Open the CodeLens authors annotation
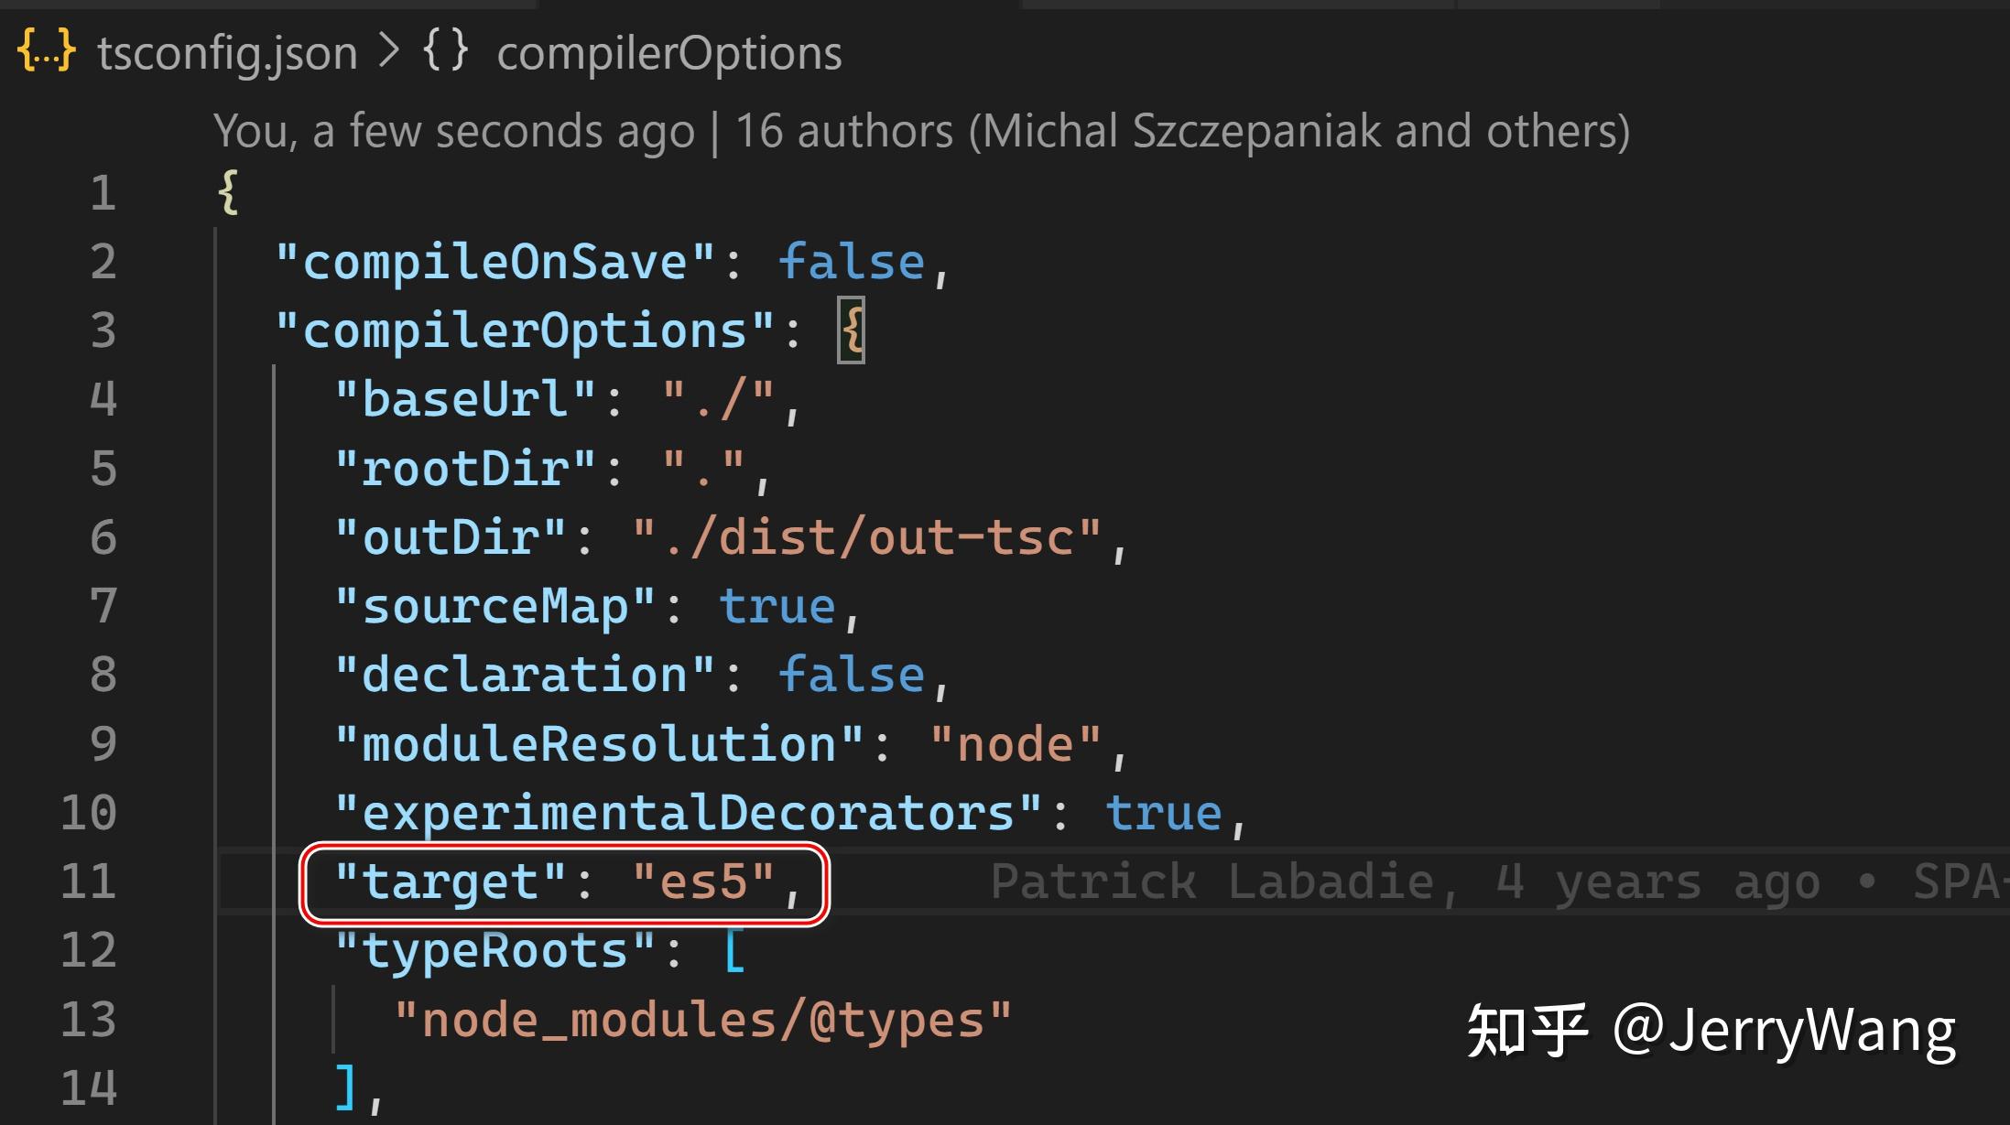This screenshot has width=2010, height=1125. 922,131
